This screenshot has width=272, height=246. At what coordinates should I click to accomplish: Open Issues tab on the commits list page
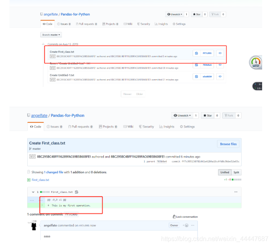click(x=64, y=24)
